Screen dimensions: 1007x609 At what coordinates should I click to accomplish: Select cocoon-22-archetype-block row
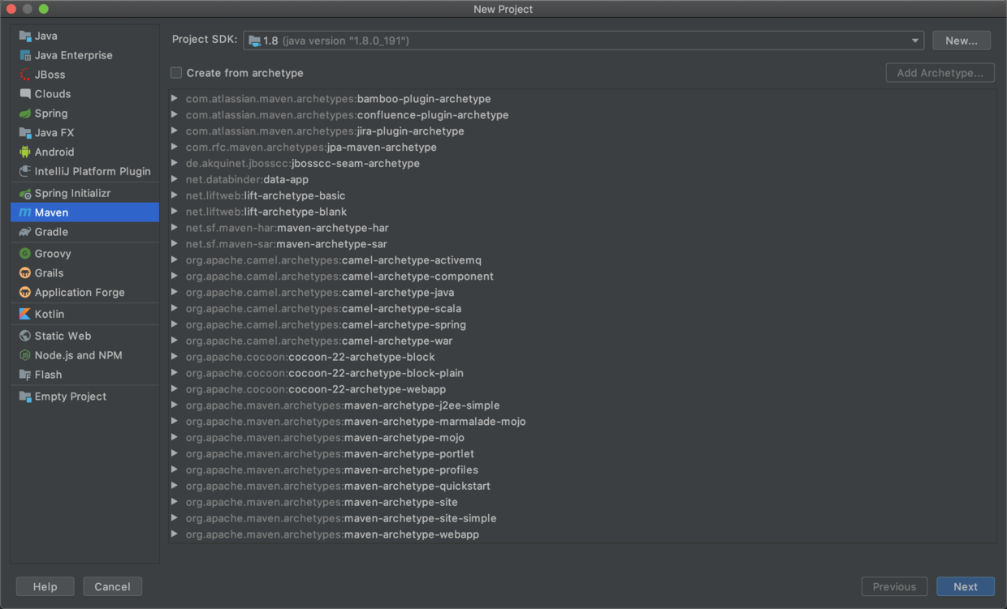pos(582,357)
